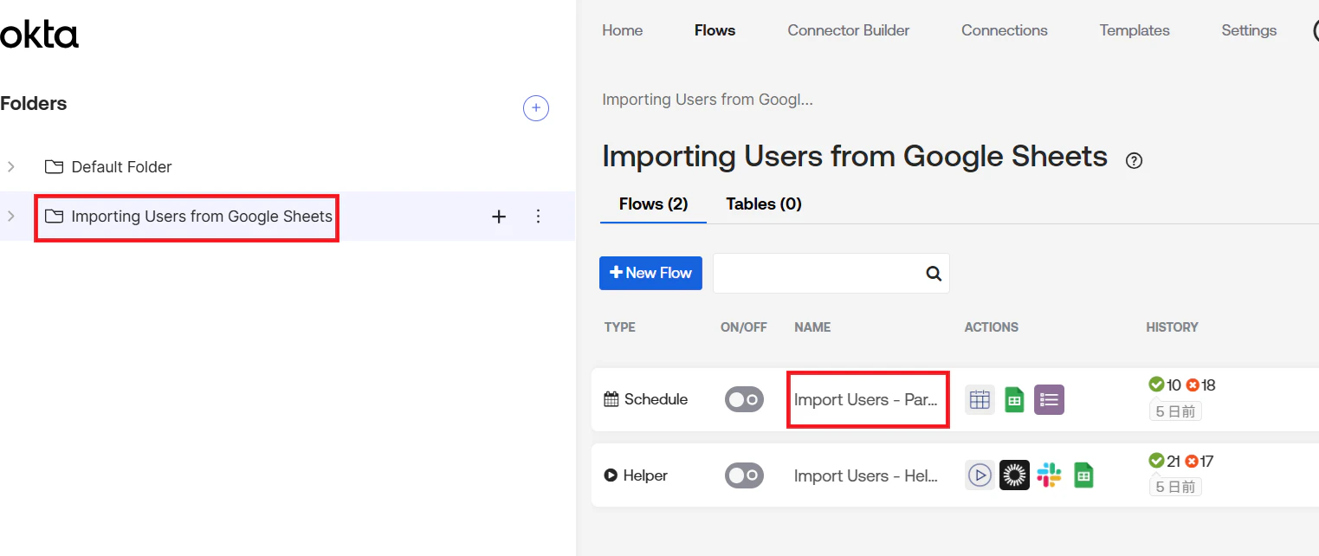Switch to the Tables (0) tab
This screenshot has height=556, width=1319.
763,204
